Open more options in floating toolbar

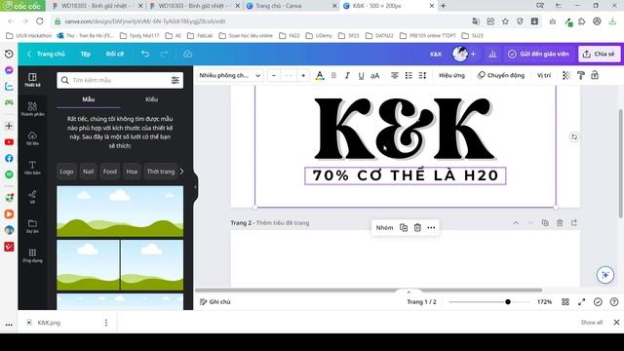[431, 227]
